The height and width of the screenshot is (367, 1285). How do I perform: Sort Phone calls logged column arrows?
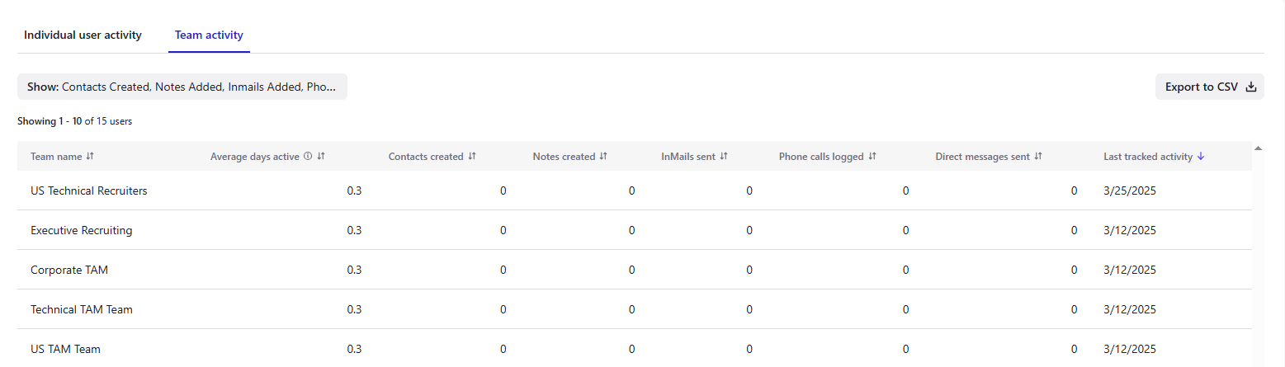point(872,157)
